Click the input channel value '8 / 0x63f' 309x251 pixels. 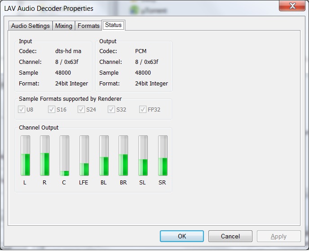[x=66, y=62]
